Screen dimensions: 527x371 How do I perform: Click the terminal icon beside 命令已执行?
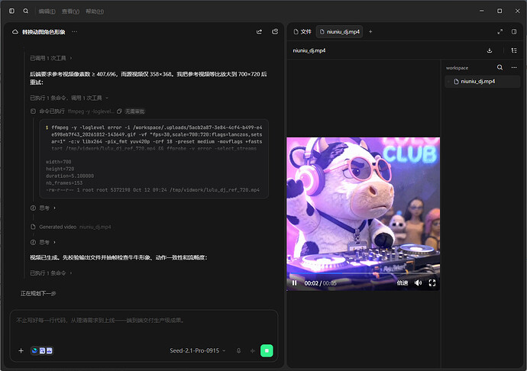click(33, 111)
